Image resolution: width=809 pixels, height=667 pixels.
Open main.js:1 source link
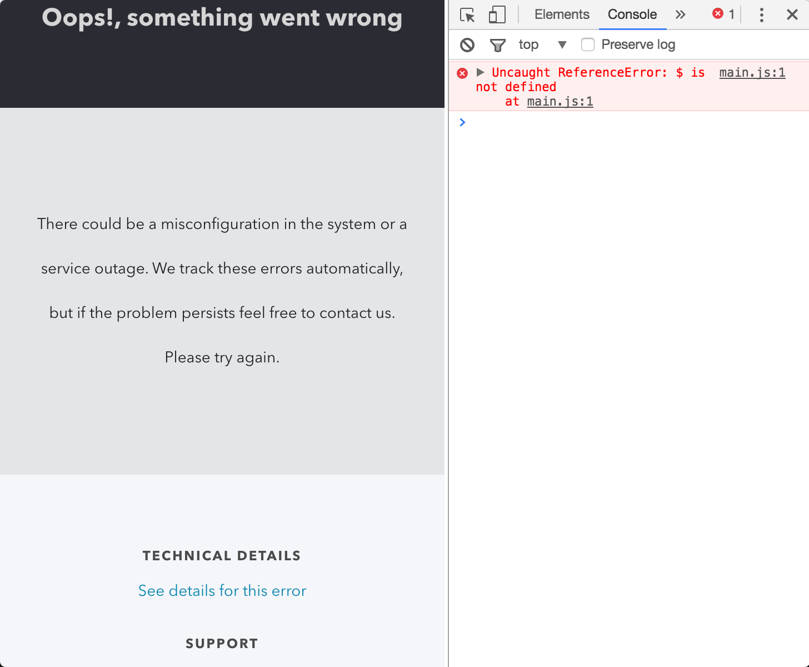[x=752, y=72]
